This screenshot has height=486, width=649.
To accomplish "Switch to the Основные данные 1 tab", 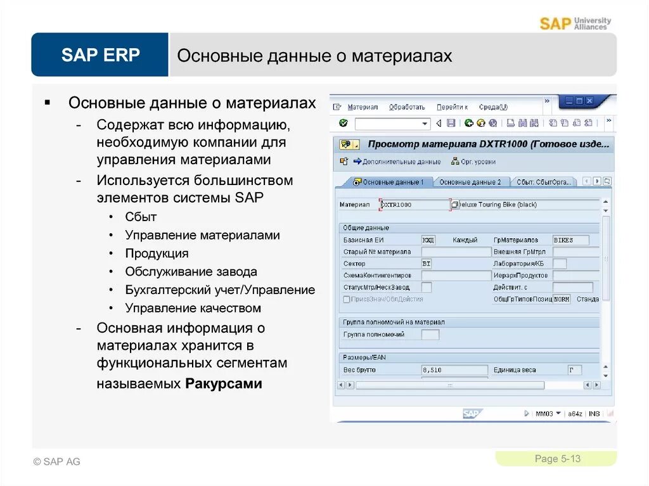I will click(x=388, y=182).
